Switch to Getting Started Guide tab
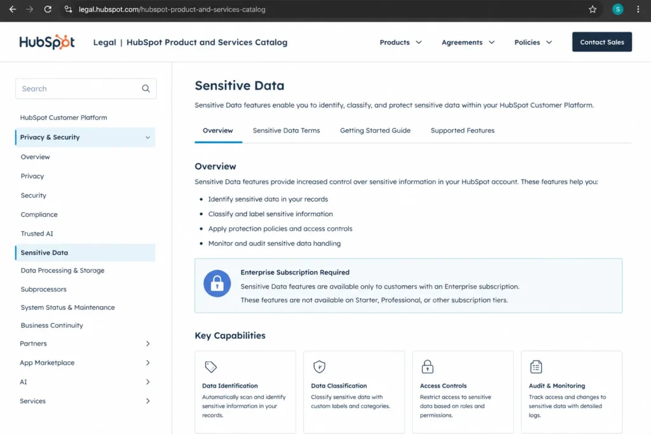 [375, 130]
